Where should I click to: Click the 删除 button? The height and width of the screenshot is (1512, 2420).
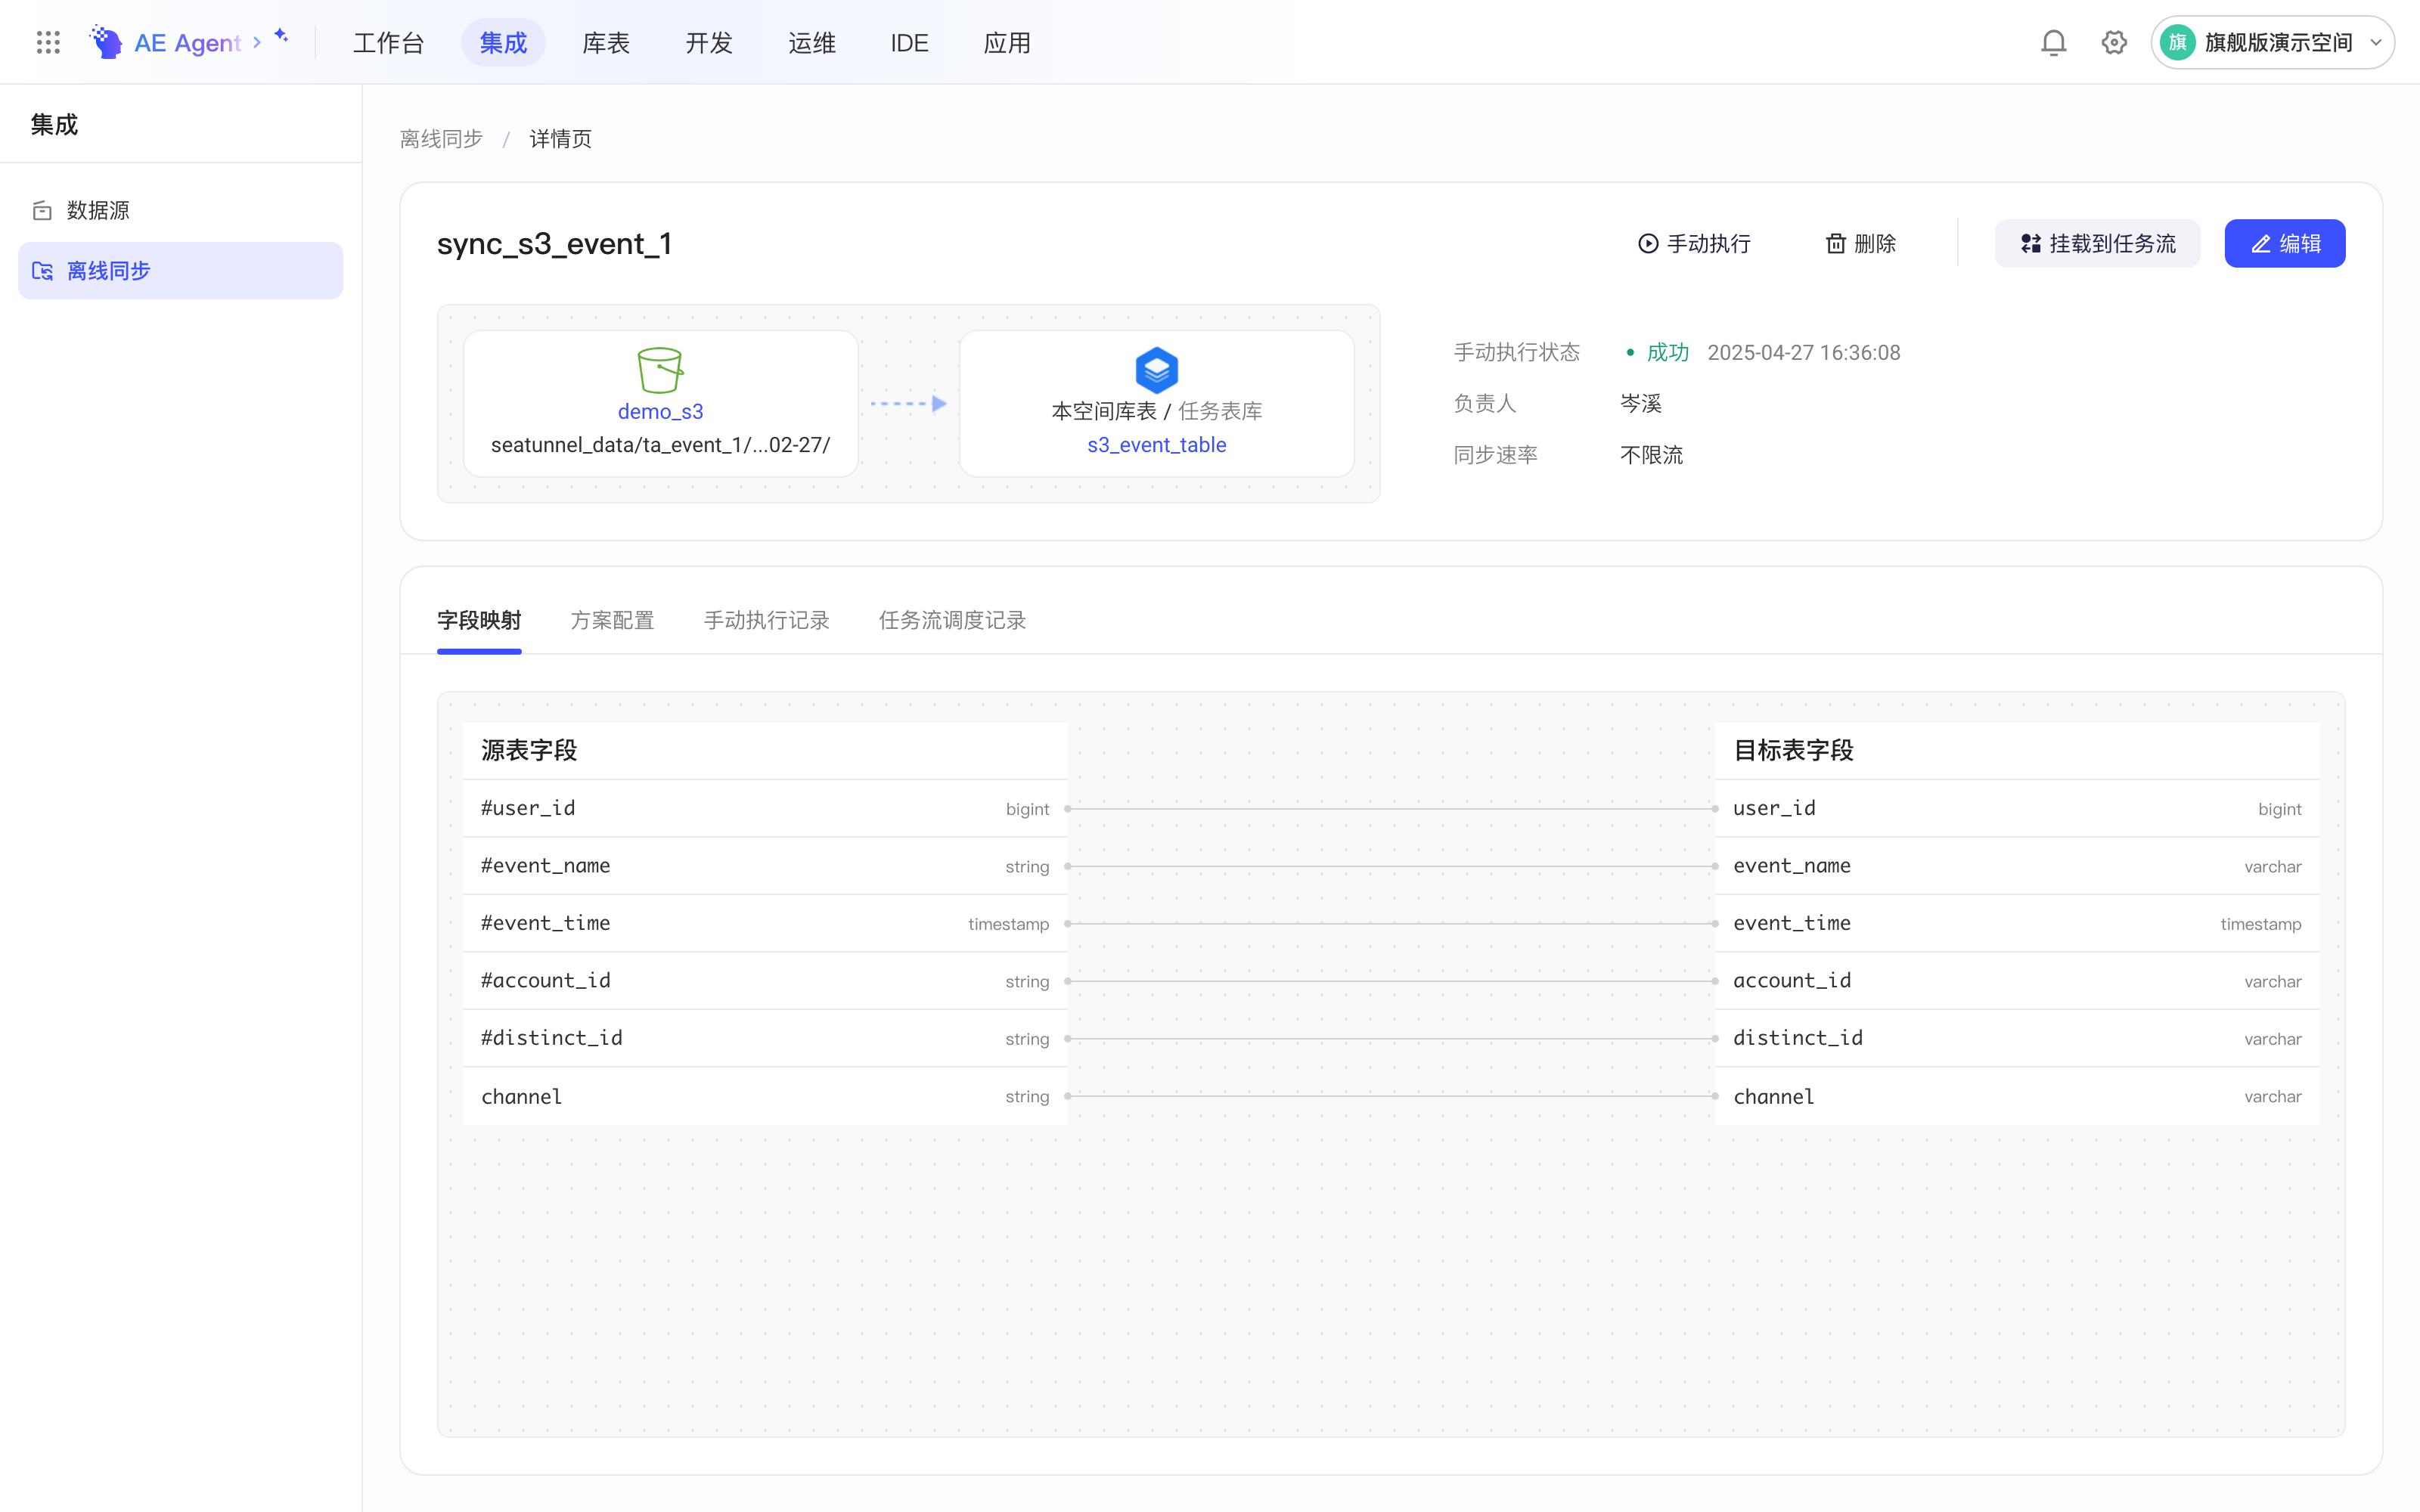[1860, 243]
